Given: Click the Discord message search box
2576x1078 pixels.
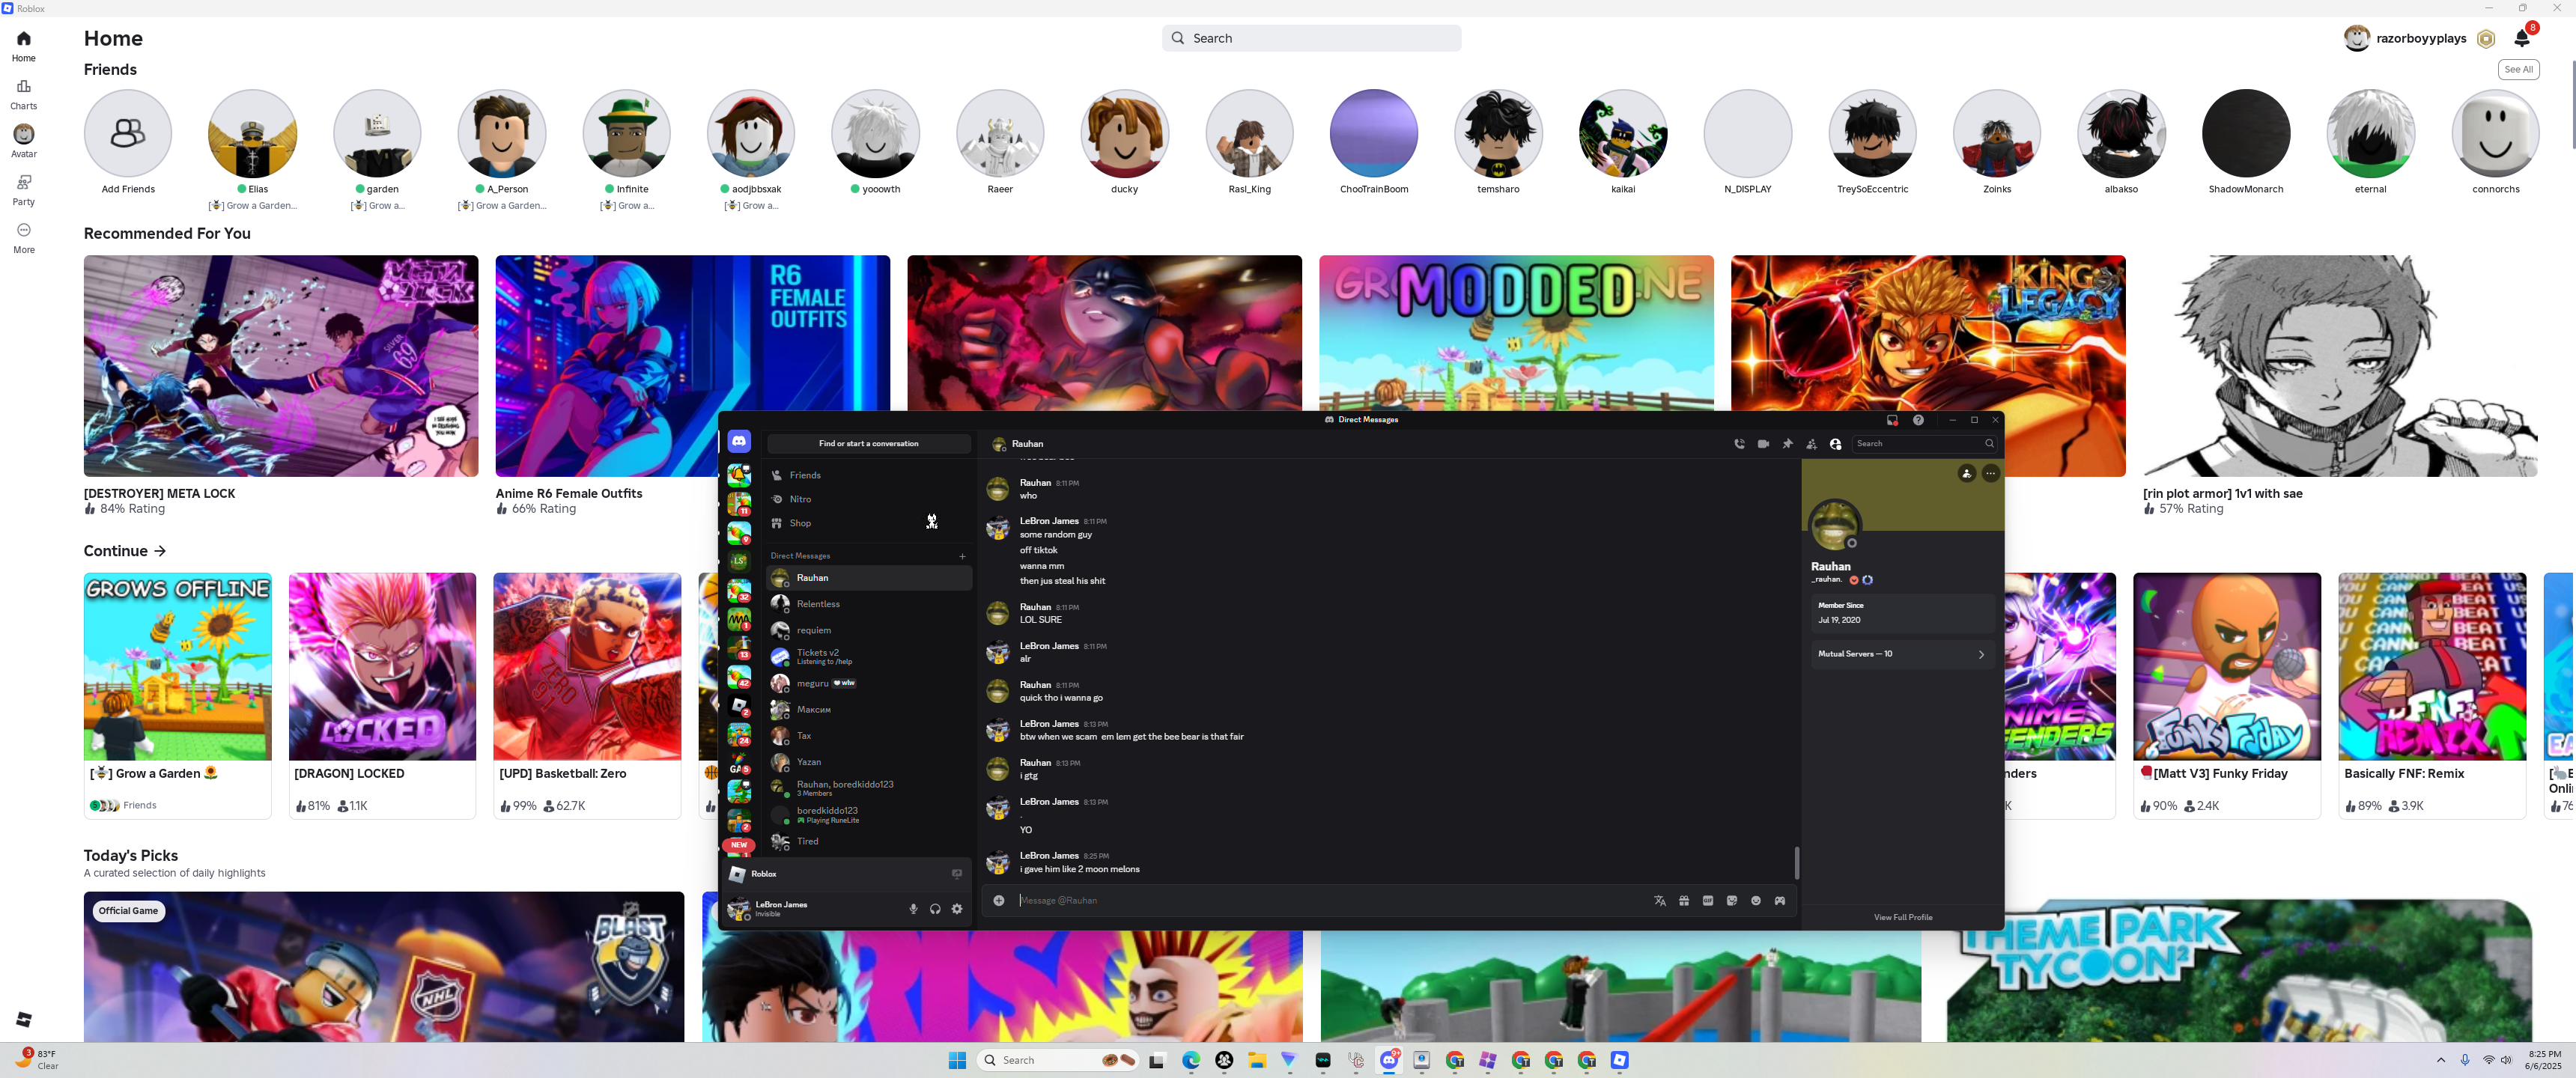Looking at the screenshot, I should [x=1924, y=444].
